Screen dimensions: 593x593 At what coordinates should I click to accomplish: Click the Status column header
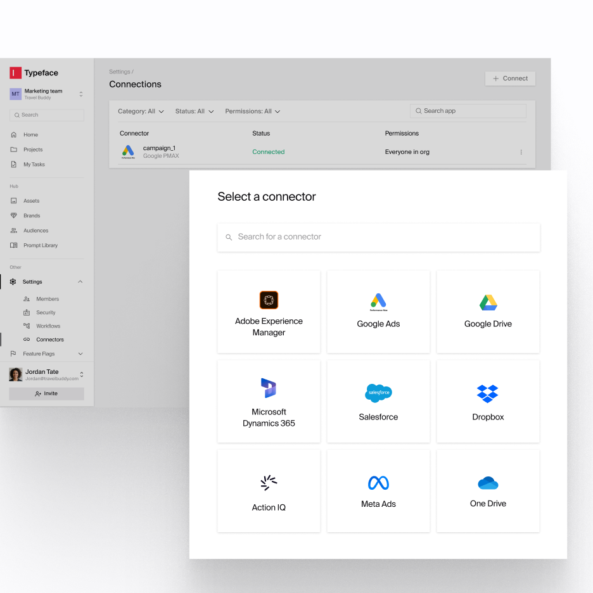[x=261, y=133]
